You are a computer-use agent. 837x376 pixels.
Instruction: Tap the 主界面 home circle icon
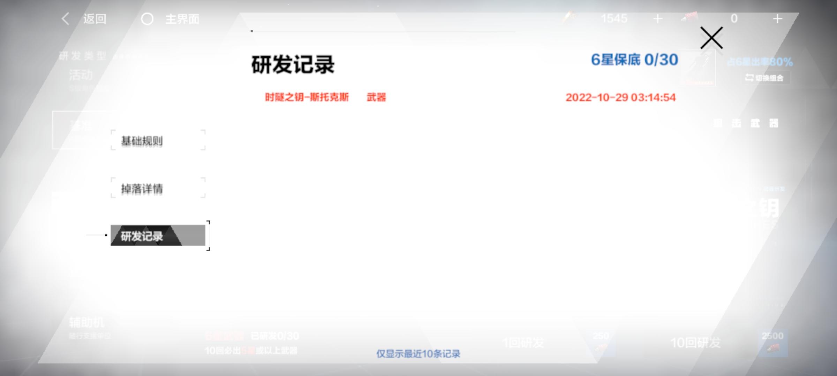pyautogui.click(x=147, y=19)
